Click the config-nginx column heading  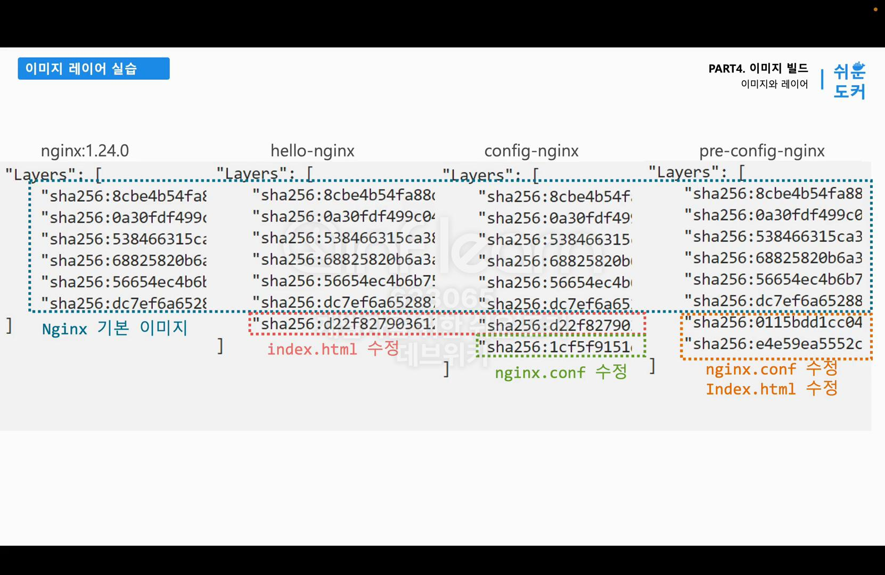pyautogui.click(x=531, y=151)
